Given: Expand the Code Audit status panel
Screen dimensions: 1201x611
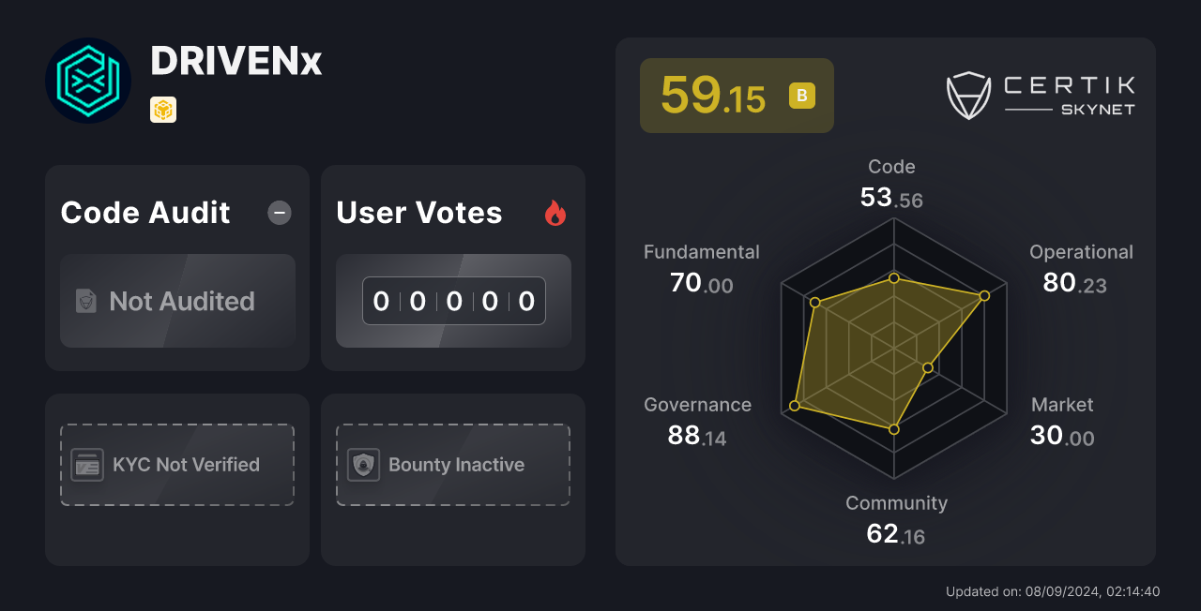Looking at the screenshot, I should 177,267.
